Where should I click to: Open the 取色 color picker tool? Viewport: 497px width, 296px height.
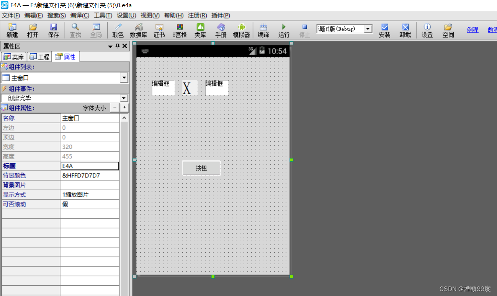(118, 31)
